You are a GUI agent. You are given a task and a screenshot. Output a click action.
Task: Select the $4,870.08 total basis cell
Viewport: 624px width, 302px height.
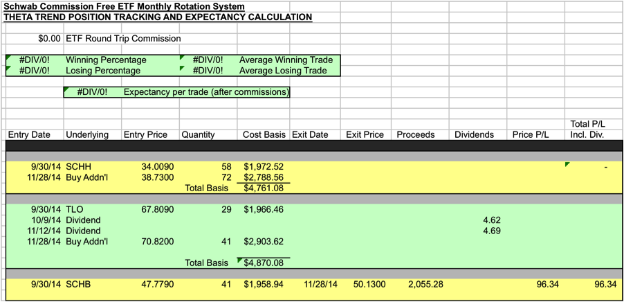[264, 263]
